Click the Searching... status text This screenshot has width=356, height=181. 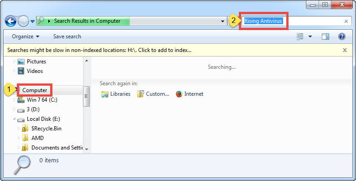[222, 67]
